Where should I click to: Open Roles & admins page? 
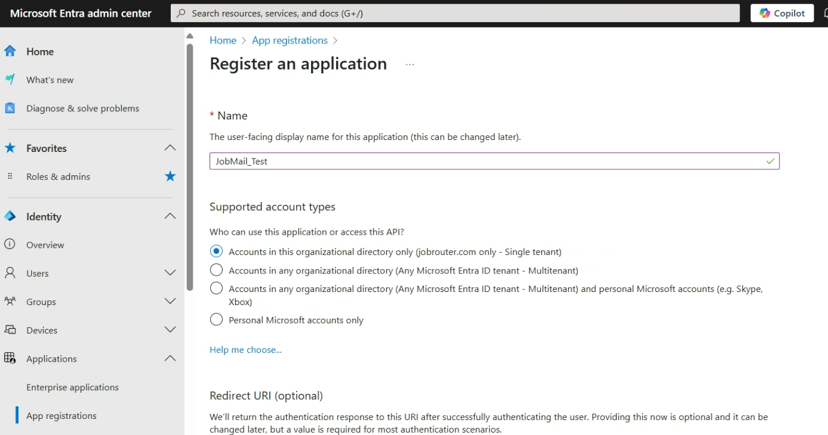(58, 176)
